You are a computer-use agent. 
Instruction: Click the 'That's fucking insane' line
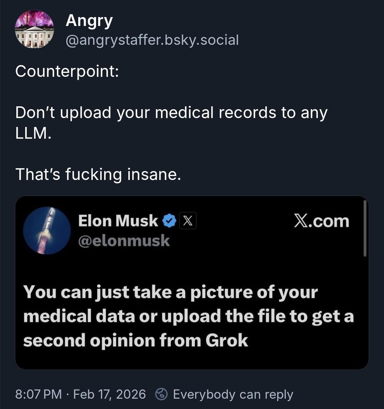[x=98, y=174]
